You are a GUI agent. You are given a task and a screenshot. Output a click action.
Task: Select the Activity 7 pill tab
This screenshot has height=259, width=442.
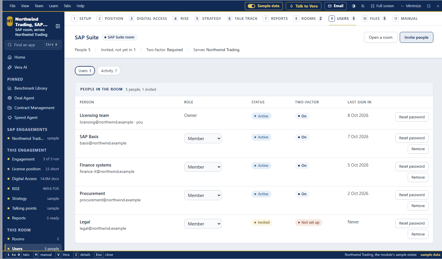coord(109,71)
